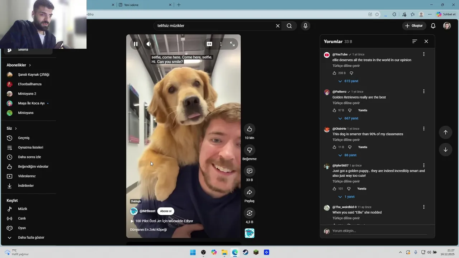Open a new browser tab with plus
Screen dimensions: 459x258
coord(179,5)
